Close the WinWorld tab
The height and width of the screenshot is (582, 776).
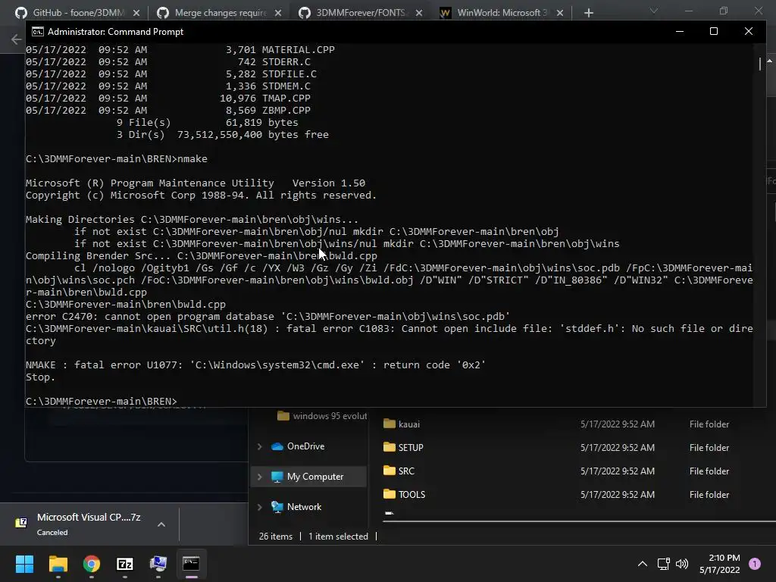point(560,13)
